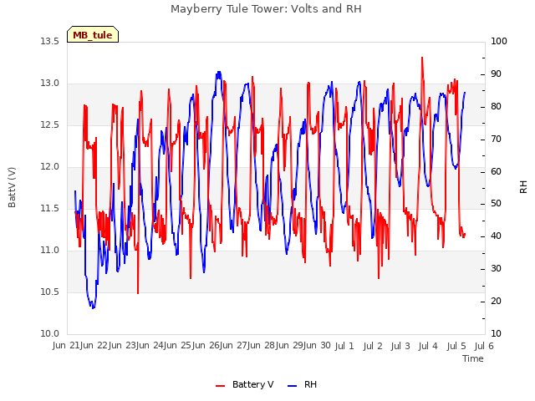Click the 40 right axis value

coord(496,236)
